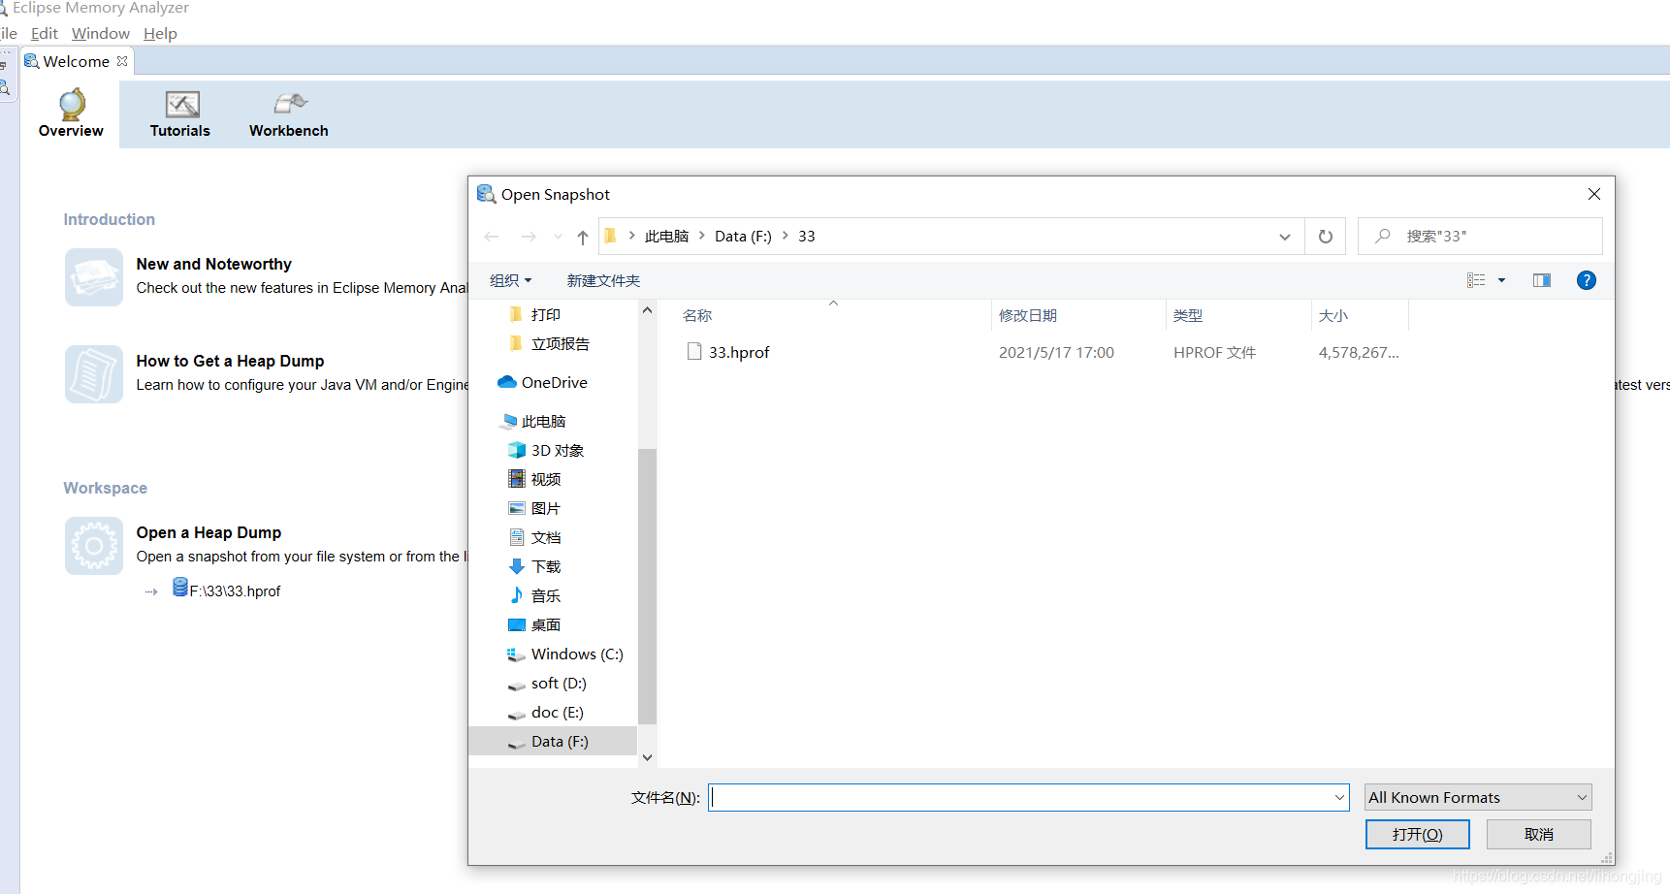This screenshot has height=894, width=1670.
Task: Click the 打开(O) button
Action: (1417, 834)
